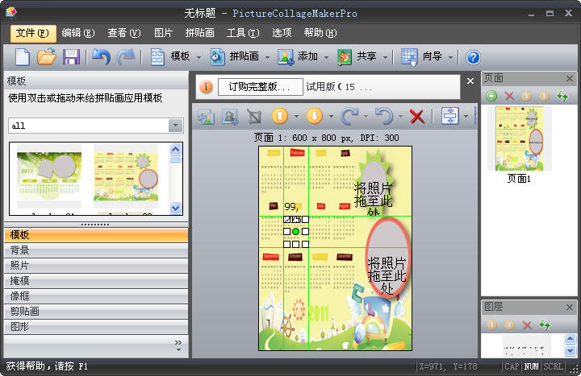This screenshot has width=581, height=376.
Task: Click first orange move-page icon in 页面 panel
Action: [526, 97]
